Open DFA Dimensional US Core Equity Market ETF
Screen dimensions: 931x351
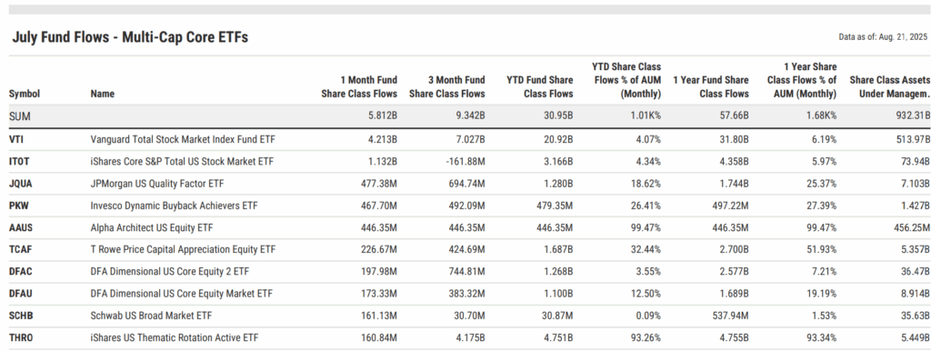181,294
